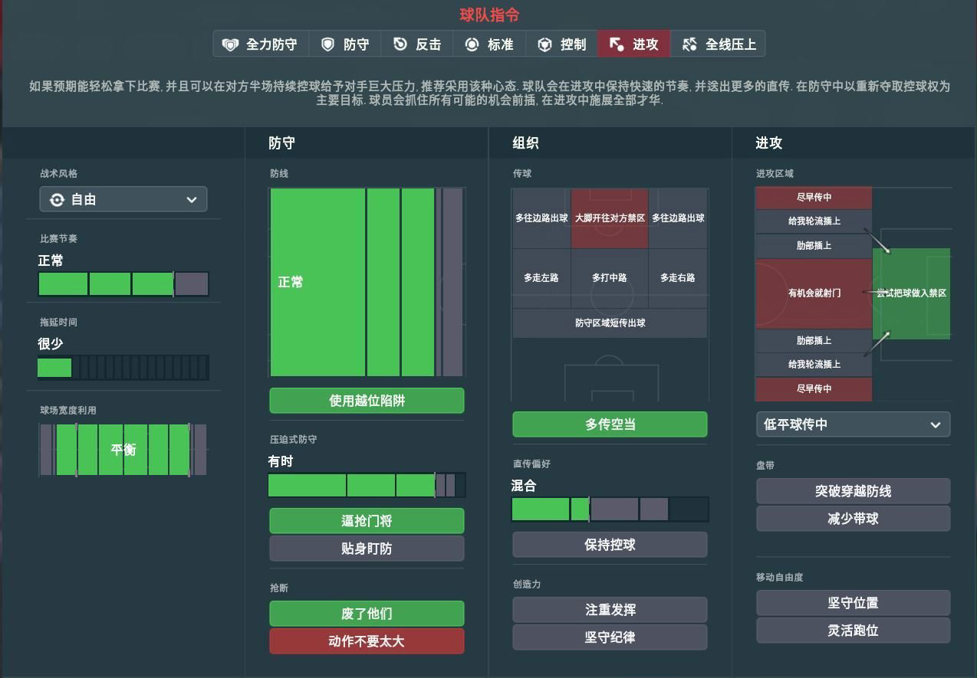Click the 防线 defensive line bar
This screenshot has height=678, width=977.
click(x=367, y=282)
